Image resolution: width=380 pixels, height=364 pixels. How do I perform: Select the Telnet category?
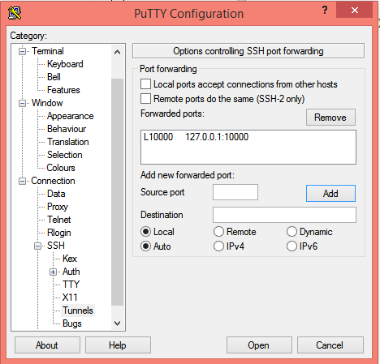pyautogui.click(x=58, y=220)
